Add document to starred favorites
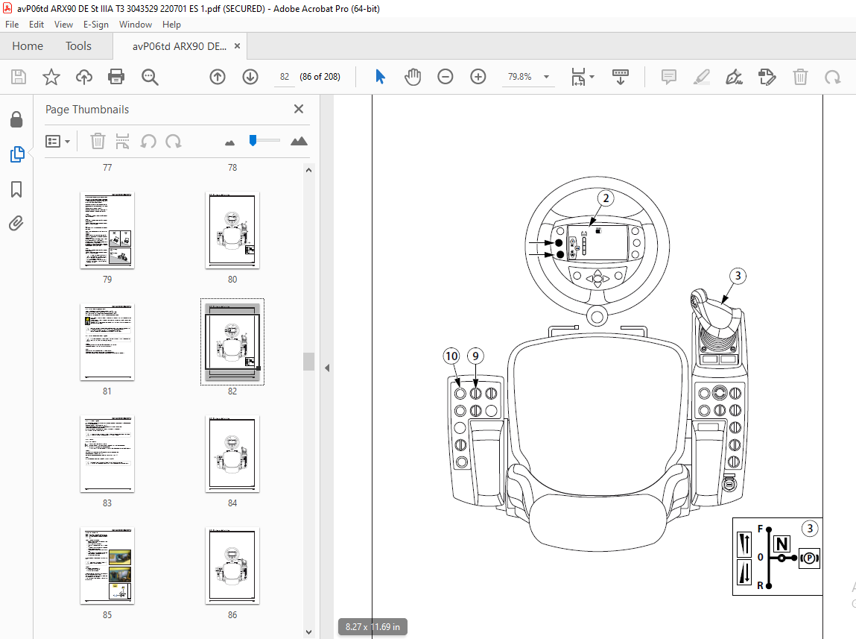Viewport: 856px width, 639px height. tap(51, 77)
